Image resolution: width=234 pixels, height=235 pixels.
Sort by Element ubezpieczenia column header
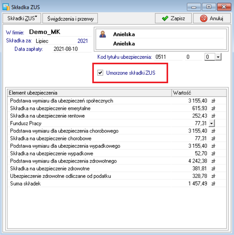[89, 93]
